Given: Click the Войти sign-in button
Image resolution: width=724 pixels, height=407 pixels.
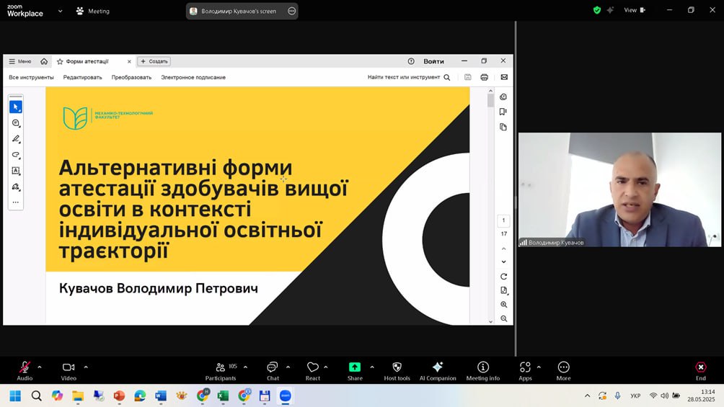Looking at the screenshot, I should pos(433,61).
